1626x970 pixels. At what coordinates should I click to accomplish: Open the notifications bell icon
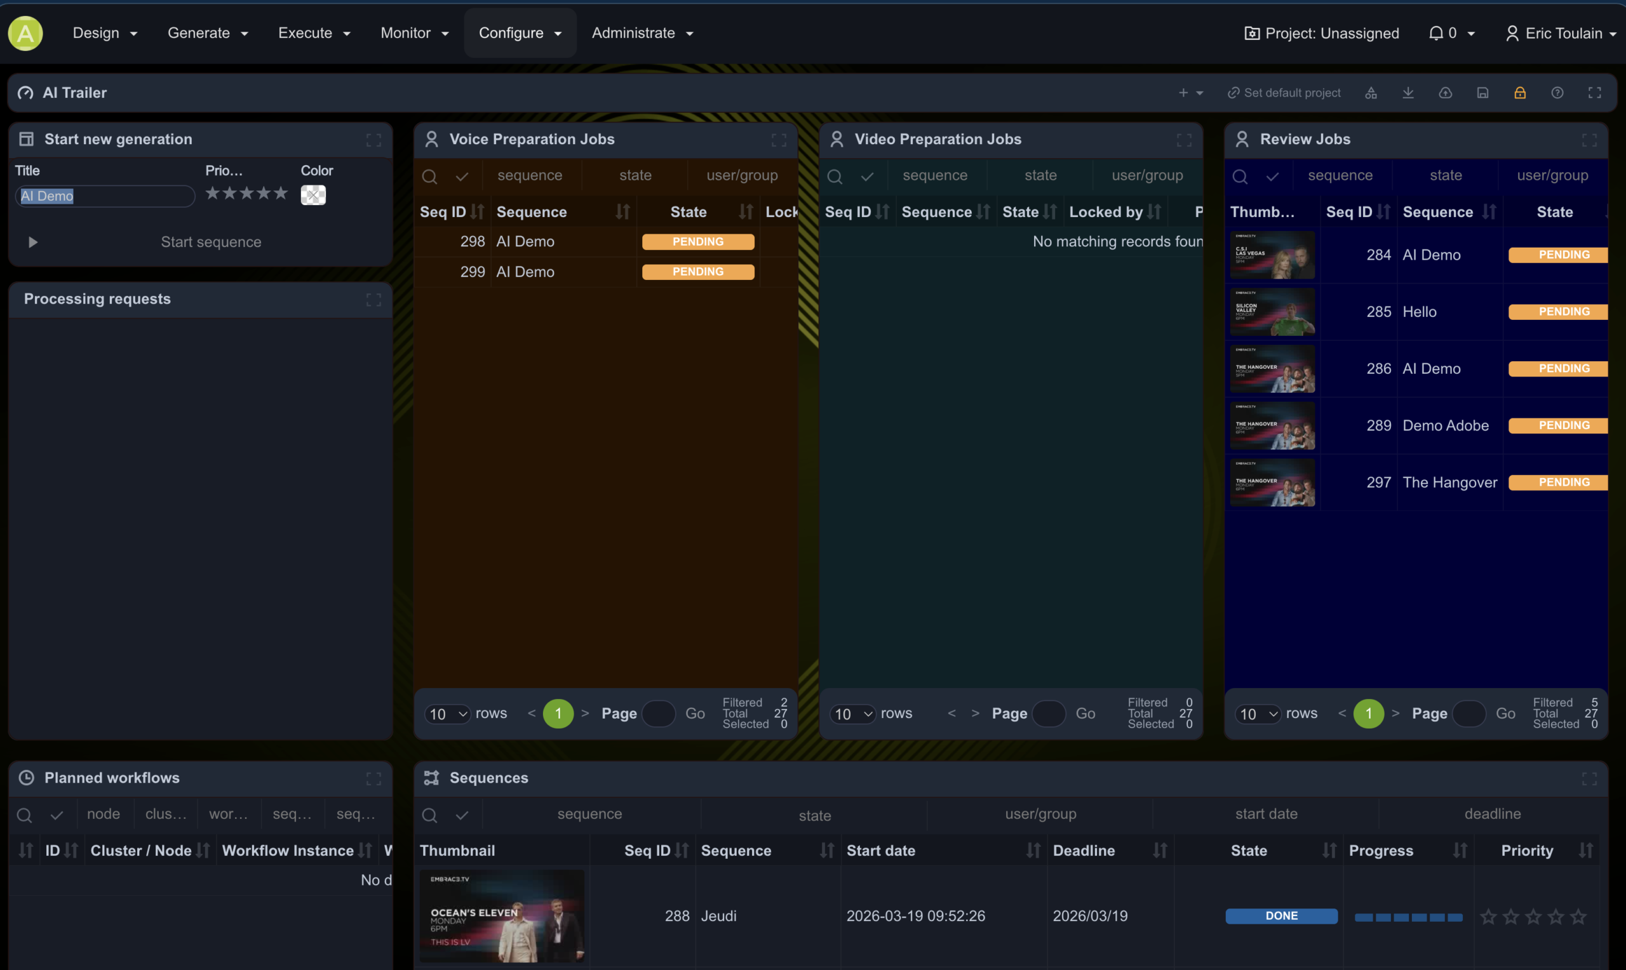point(1435,34)
